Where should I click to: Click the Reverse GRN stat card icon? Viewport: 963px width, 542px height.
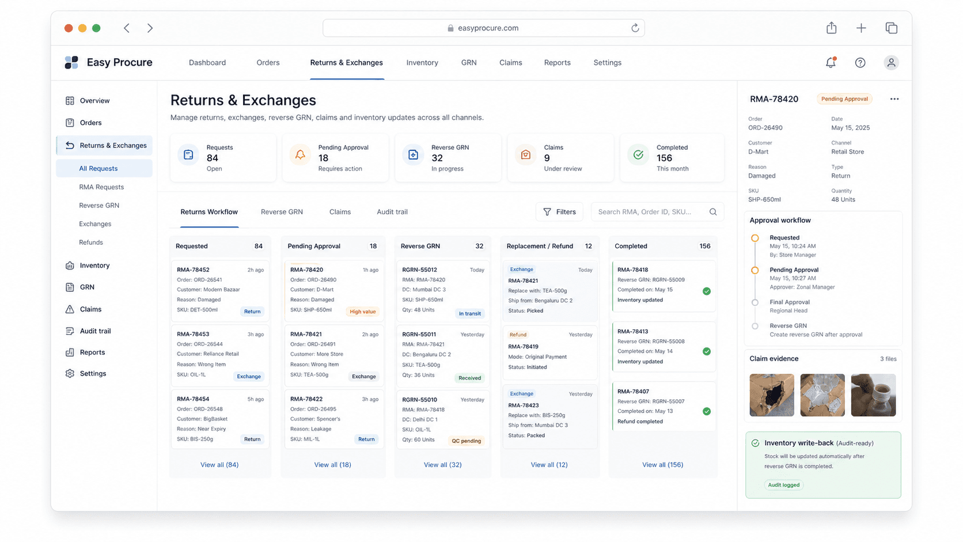pyautogui.click(x=413, y=155)
